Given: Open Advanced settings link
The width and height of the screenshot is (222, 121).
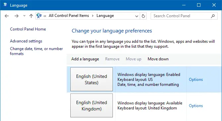Looking at the screenshot, I should (26, 41).
